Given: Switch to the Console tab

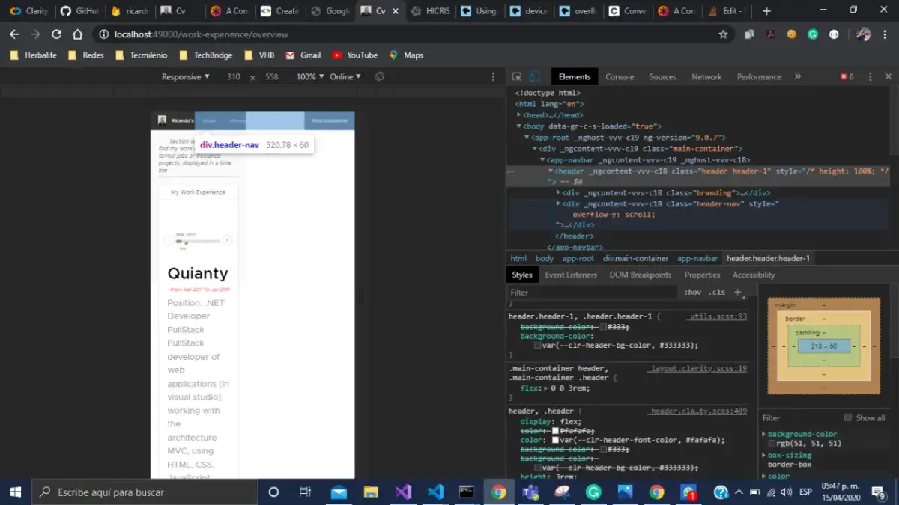Looking at the screenshot, I should pyautogui.click(x=620, y=76).
